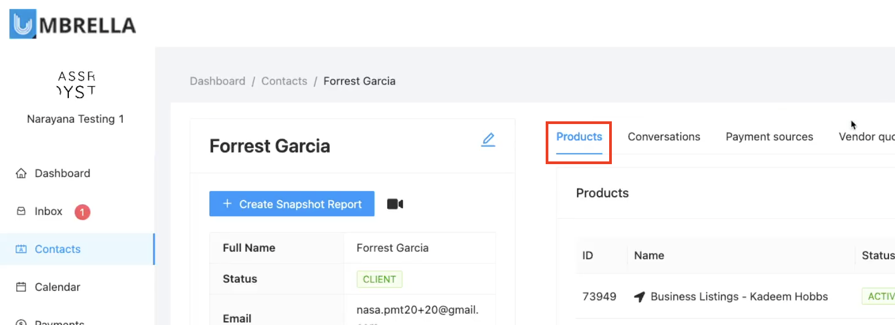The width and height of the screenshot is (895, 325).
Task: Click the Contacts card icon in sidebar
Action: 21,249
